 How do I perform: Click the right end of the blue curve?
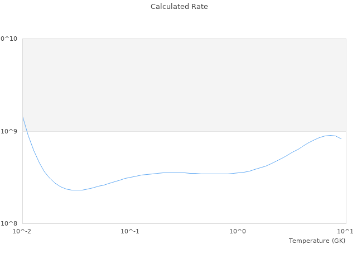pyautogui.click(x=341, y=138)
